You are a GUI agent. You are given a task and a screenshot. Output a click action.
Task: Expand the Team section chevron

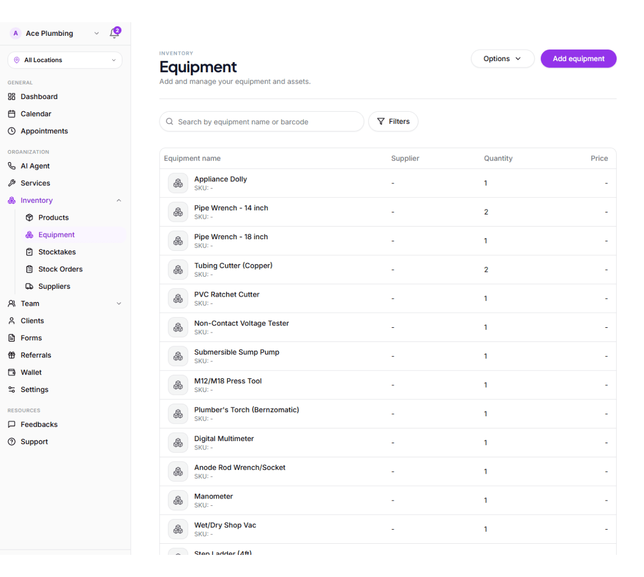pos(119,304)
